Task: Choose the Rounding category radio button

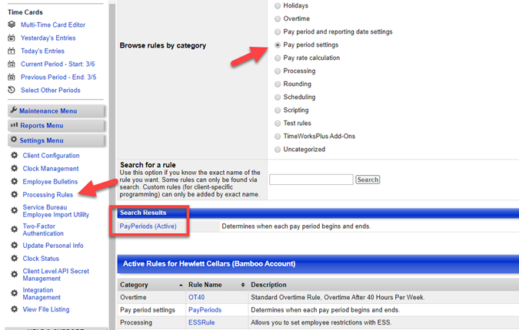Action: tap(278, 84)
